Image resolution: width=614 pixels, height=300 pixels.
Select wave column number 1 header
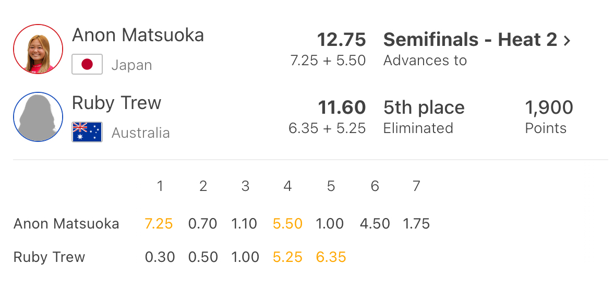tap(160, 186)
